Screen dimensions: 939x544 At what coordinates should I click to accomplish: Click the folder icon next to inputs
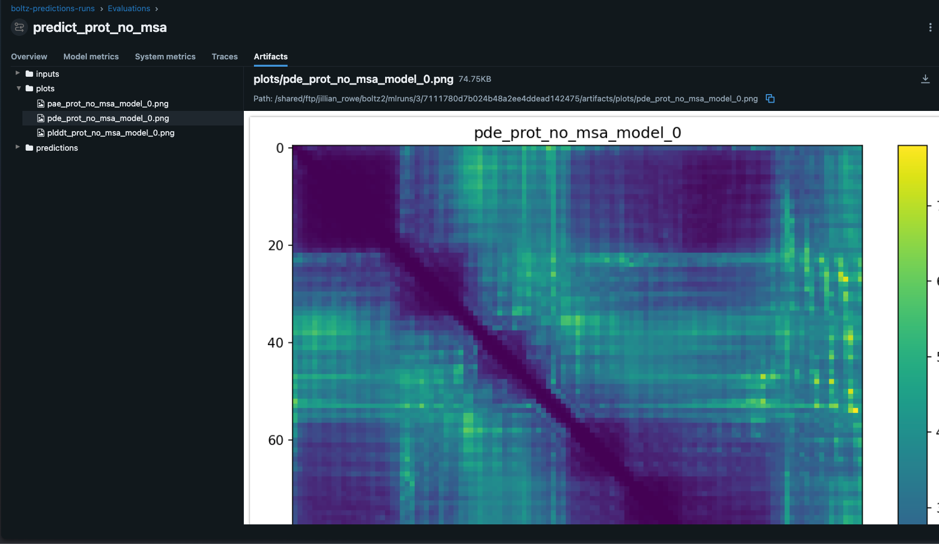(29, 73)
